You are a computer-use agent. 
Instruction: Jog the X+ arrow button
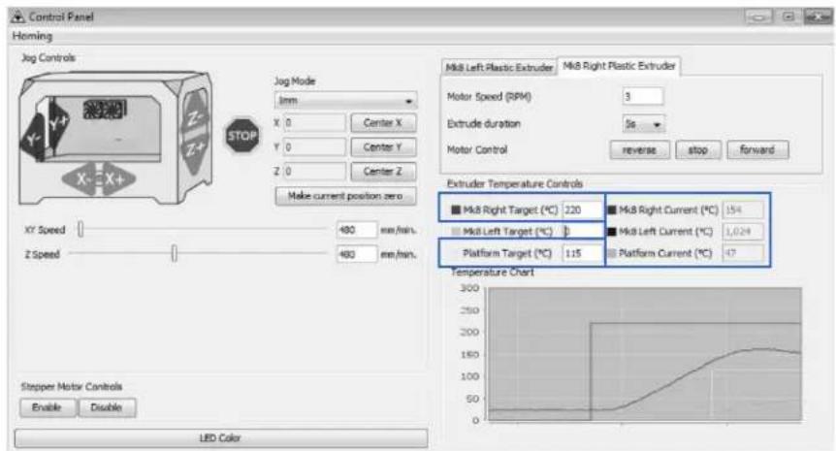point(117,179)
